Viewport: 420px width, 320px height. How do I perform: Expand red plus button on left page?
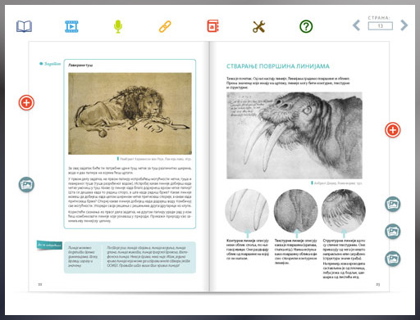click(26, 103)
